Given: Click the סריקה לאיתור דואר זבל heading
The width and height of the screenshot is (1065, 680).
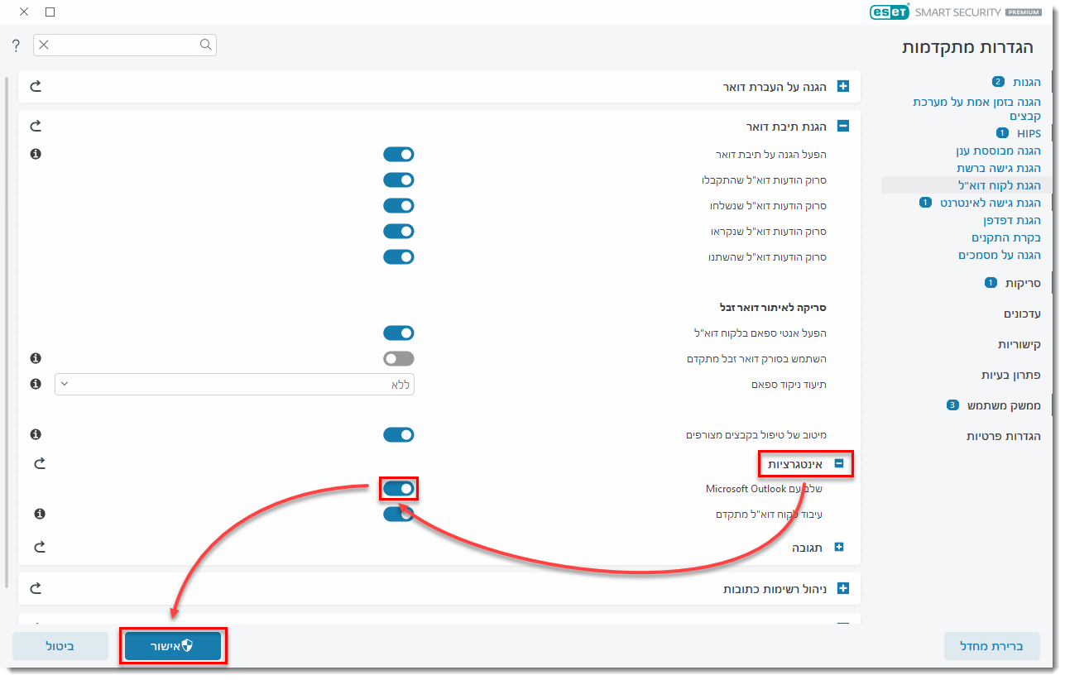Looking at the screenshot, I should pyautogui.click(x=773, y=307).
